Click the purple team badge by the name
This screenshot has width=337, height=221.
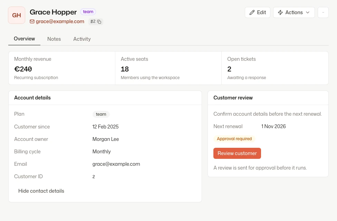pos(88,12)
